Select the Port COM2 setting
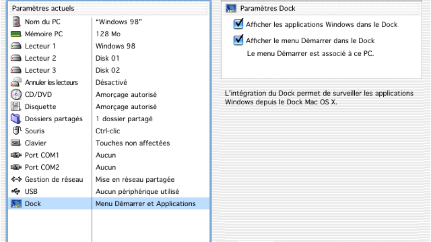The image size is (431, 242). pos(109,167)
